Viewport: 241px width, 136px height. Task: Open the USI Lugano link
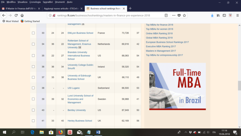pos(74,88)
